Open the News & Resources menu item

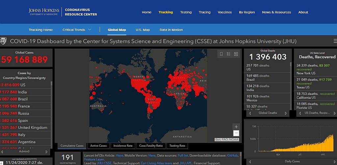coord(276,12)
